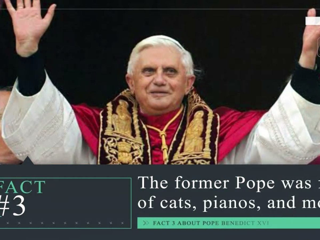The image size is (320, 240).
Task: Click the white rectangular bar at top right
Action: coord(313,21)
